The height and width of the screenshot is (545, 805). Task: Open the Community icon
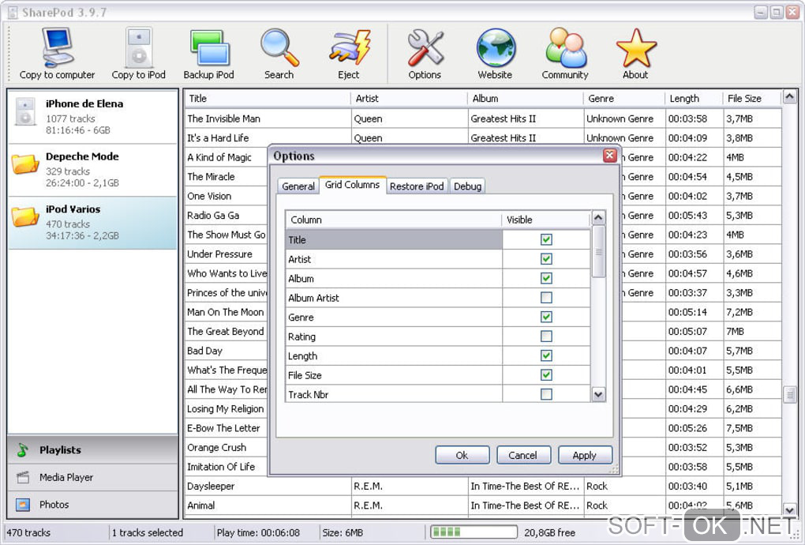(565, 49)
